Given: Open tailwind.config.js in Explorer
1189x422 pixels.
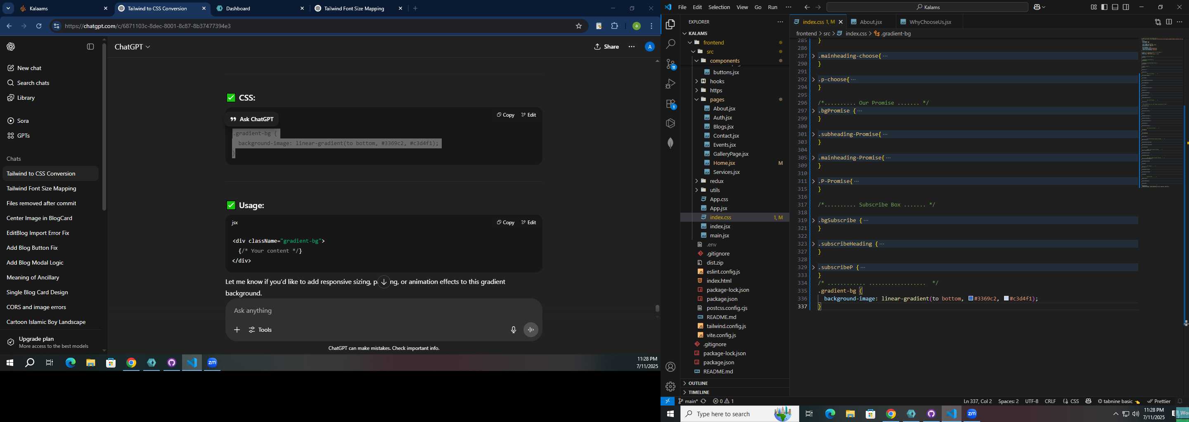Looking at the screenshot, I should coord(727,326).
